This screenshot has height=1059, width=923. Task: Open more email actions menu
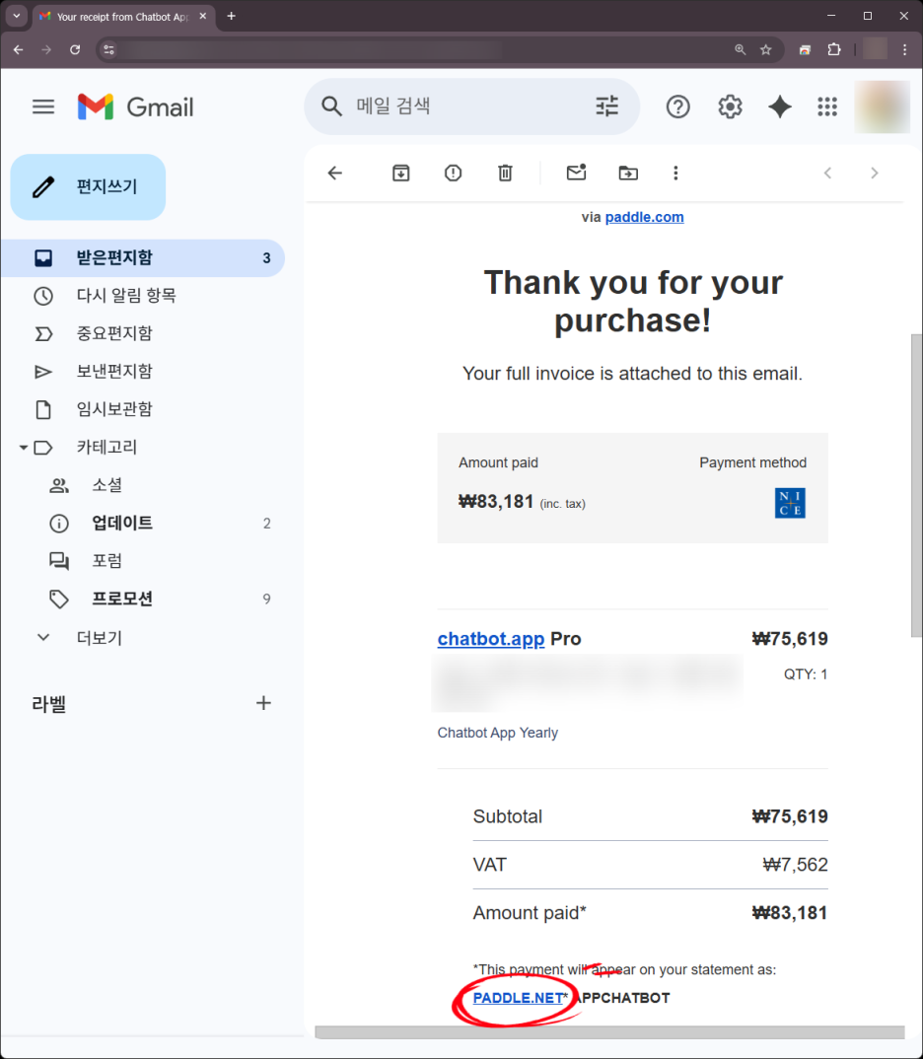[675, 173]
